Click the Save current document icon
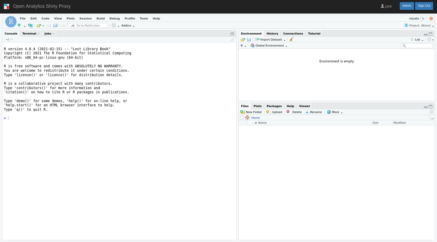This screenshot has width=437, height=242. [x=49, y=25]
